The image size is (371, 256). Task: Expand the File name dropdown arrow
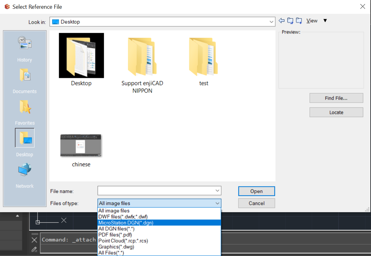(x=217, y=191)
